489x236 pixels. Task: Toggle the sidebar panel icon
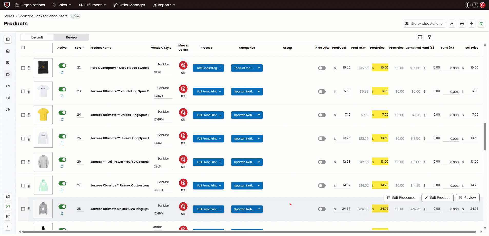click(x=8, y=39)
